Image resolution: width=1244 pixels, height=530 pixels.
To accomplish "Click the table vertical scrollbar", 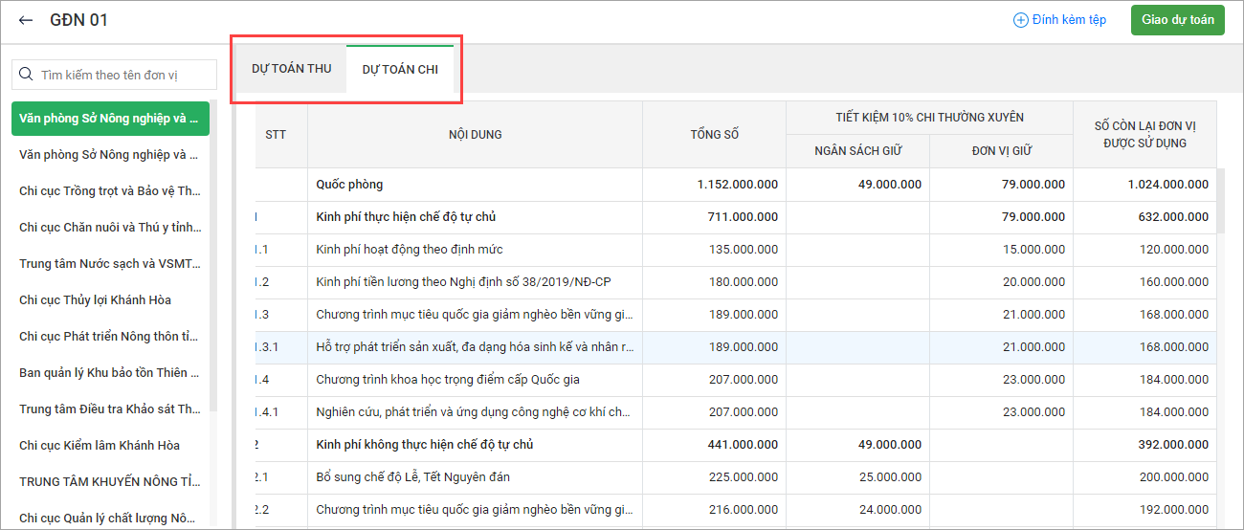I will click(x=1219, y=201).
